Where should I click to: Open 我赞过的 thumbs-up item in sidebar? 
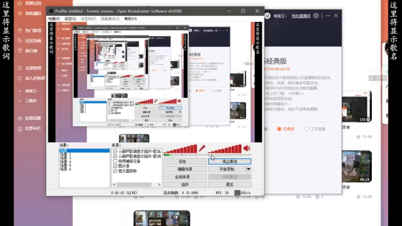(30, 4)
